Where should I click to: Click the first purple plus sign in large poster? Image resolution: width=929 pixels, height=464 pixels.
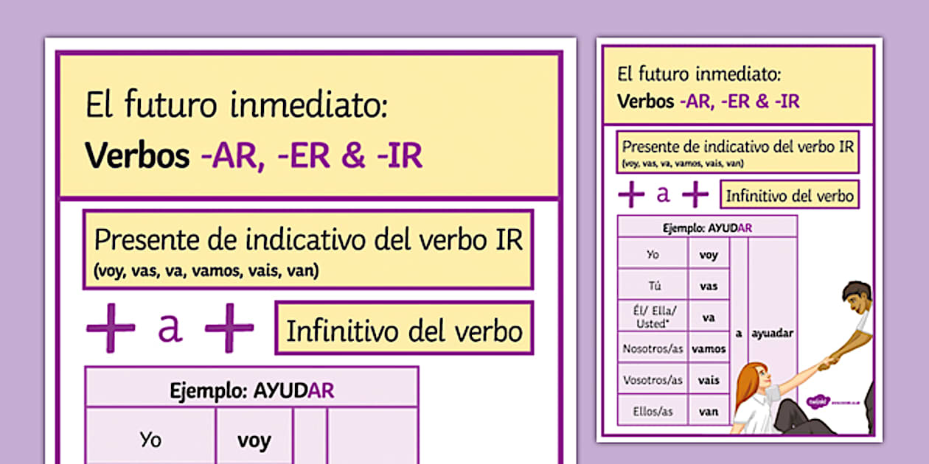(111, 328)
